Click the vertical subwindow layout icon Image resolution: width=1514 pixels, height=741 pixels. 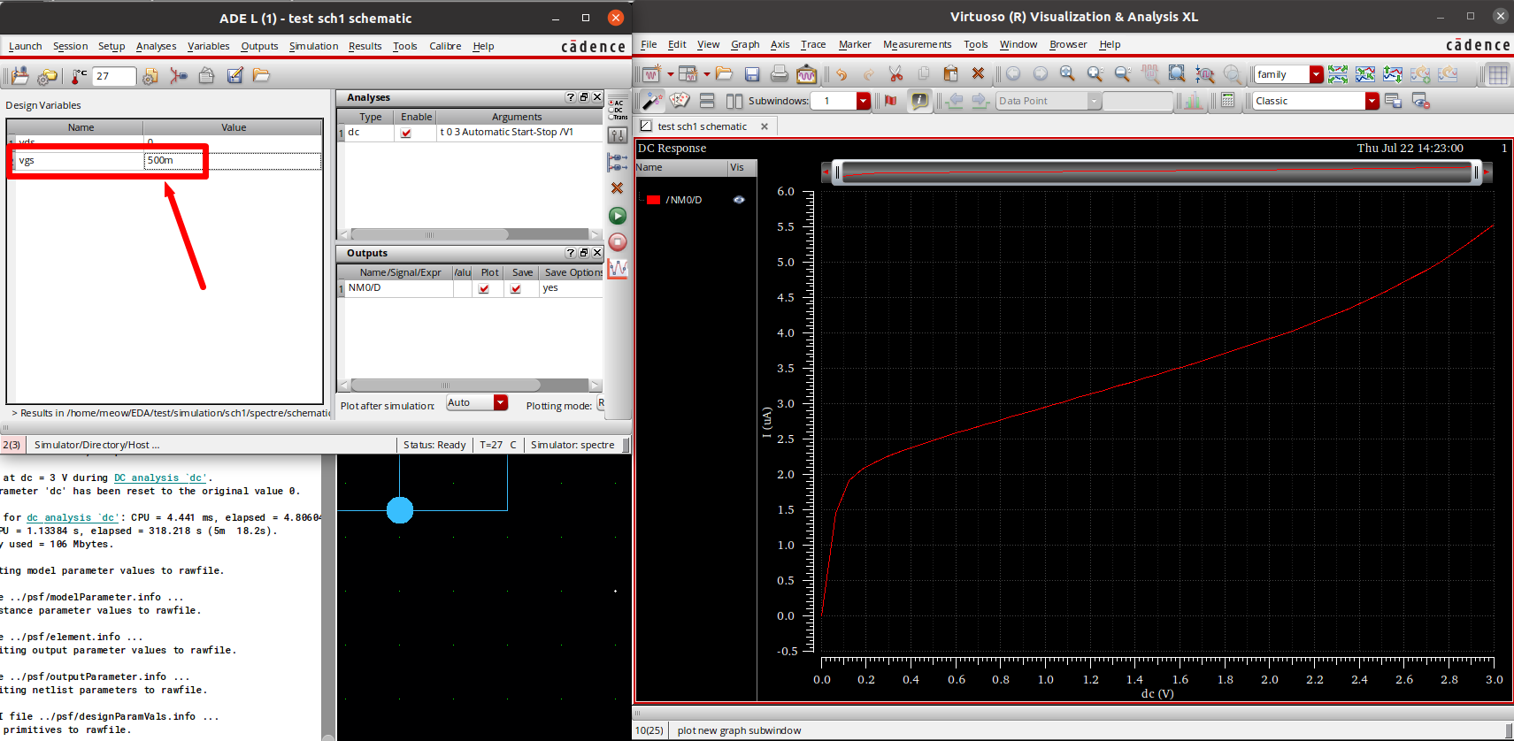(734, 101)
